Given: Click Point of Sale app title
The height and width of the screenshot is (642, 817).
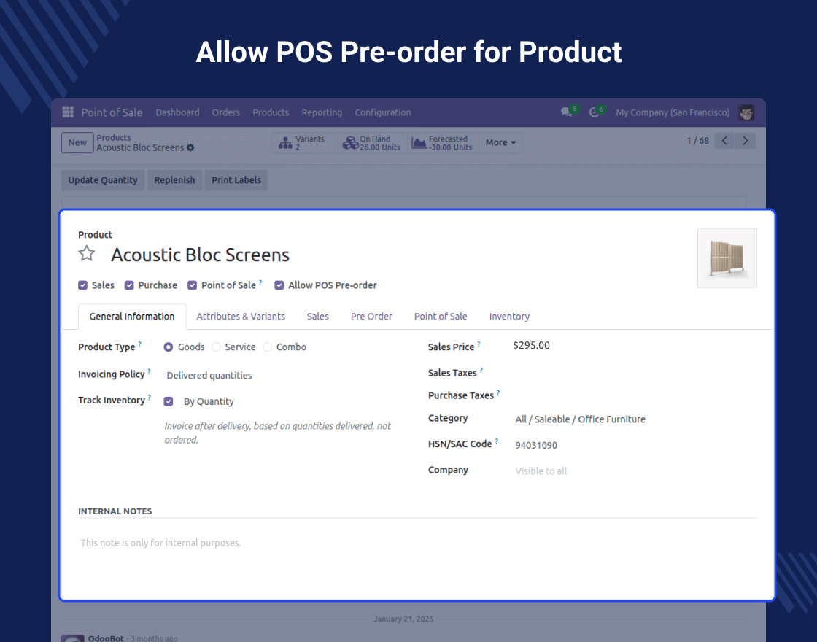Looking at the screenshot, I should (112, 112).
